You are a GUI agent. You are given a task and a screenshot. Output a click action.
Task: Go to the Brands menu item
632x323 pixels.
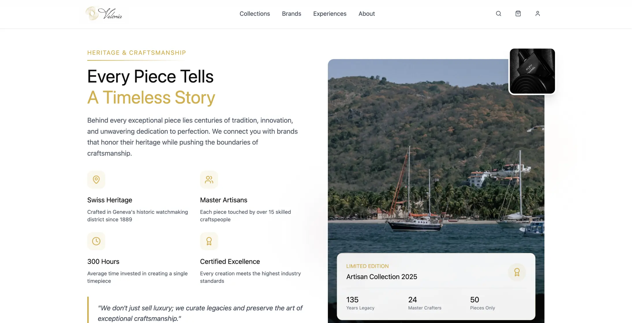tap(291, 14)
